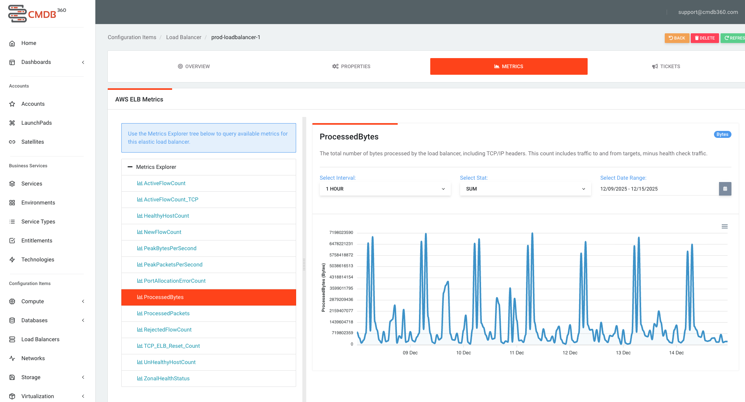Screen dimensions: 745x402
Task: Click the date range input field
Action: click(659, 189)
